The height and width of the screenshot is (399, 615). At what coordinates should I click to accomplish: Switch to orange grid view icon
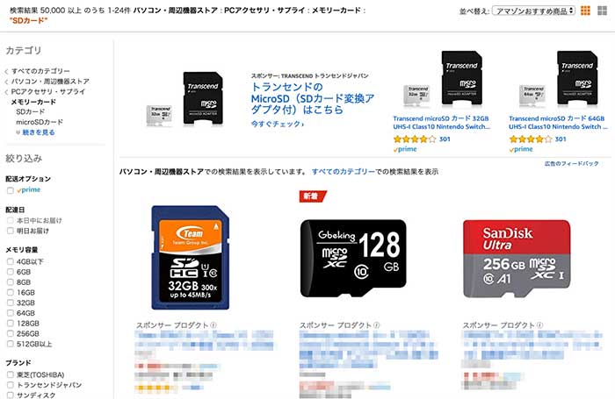[585, 11]
